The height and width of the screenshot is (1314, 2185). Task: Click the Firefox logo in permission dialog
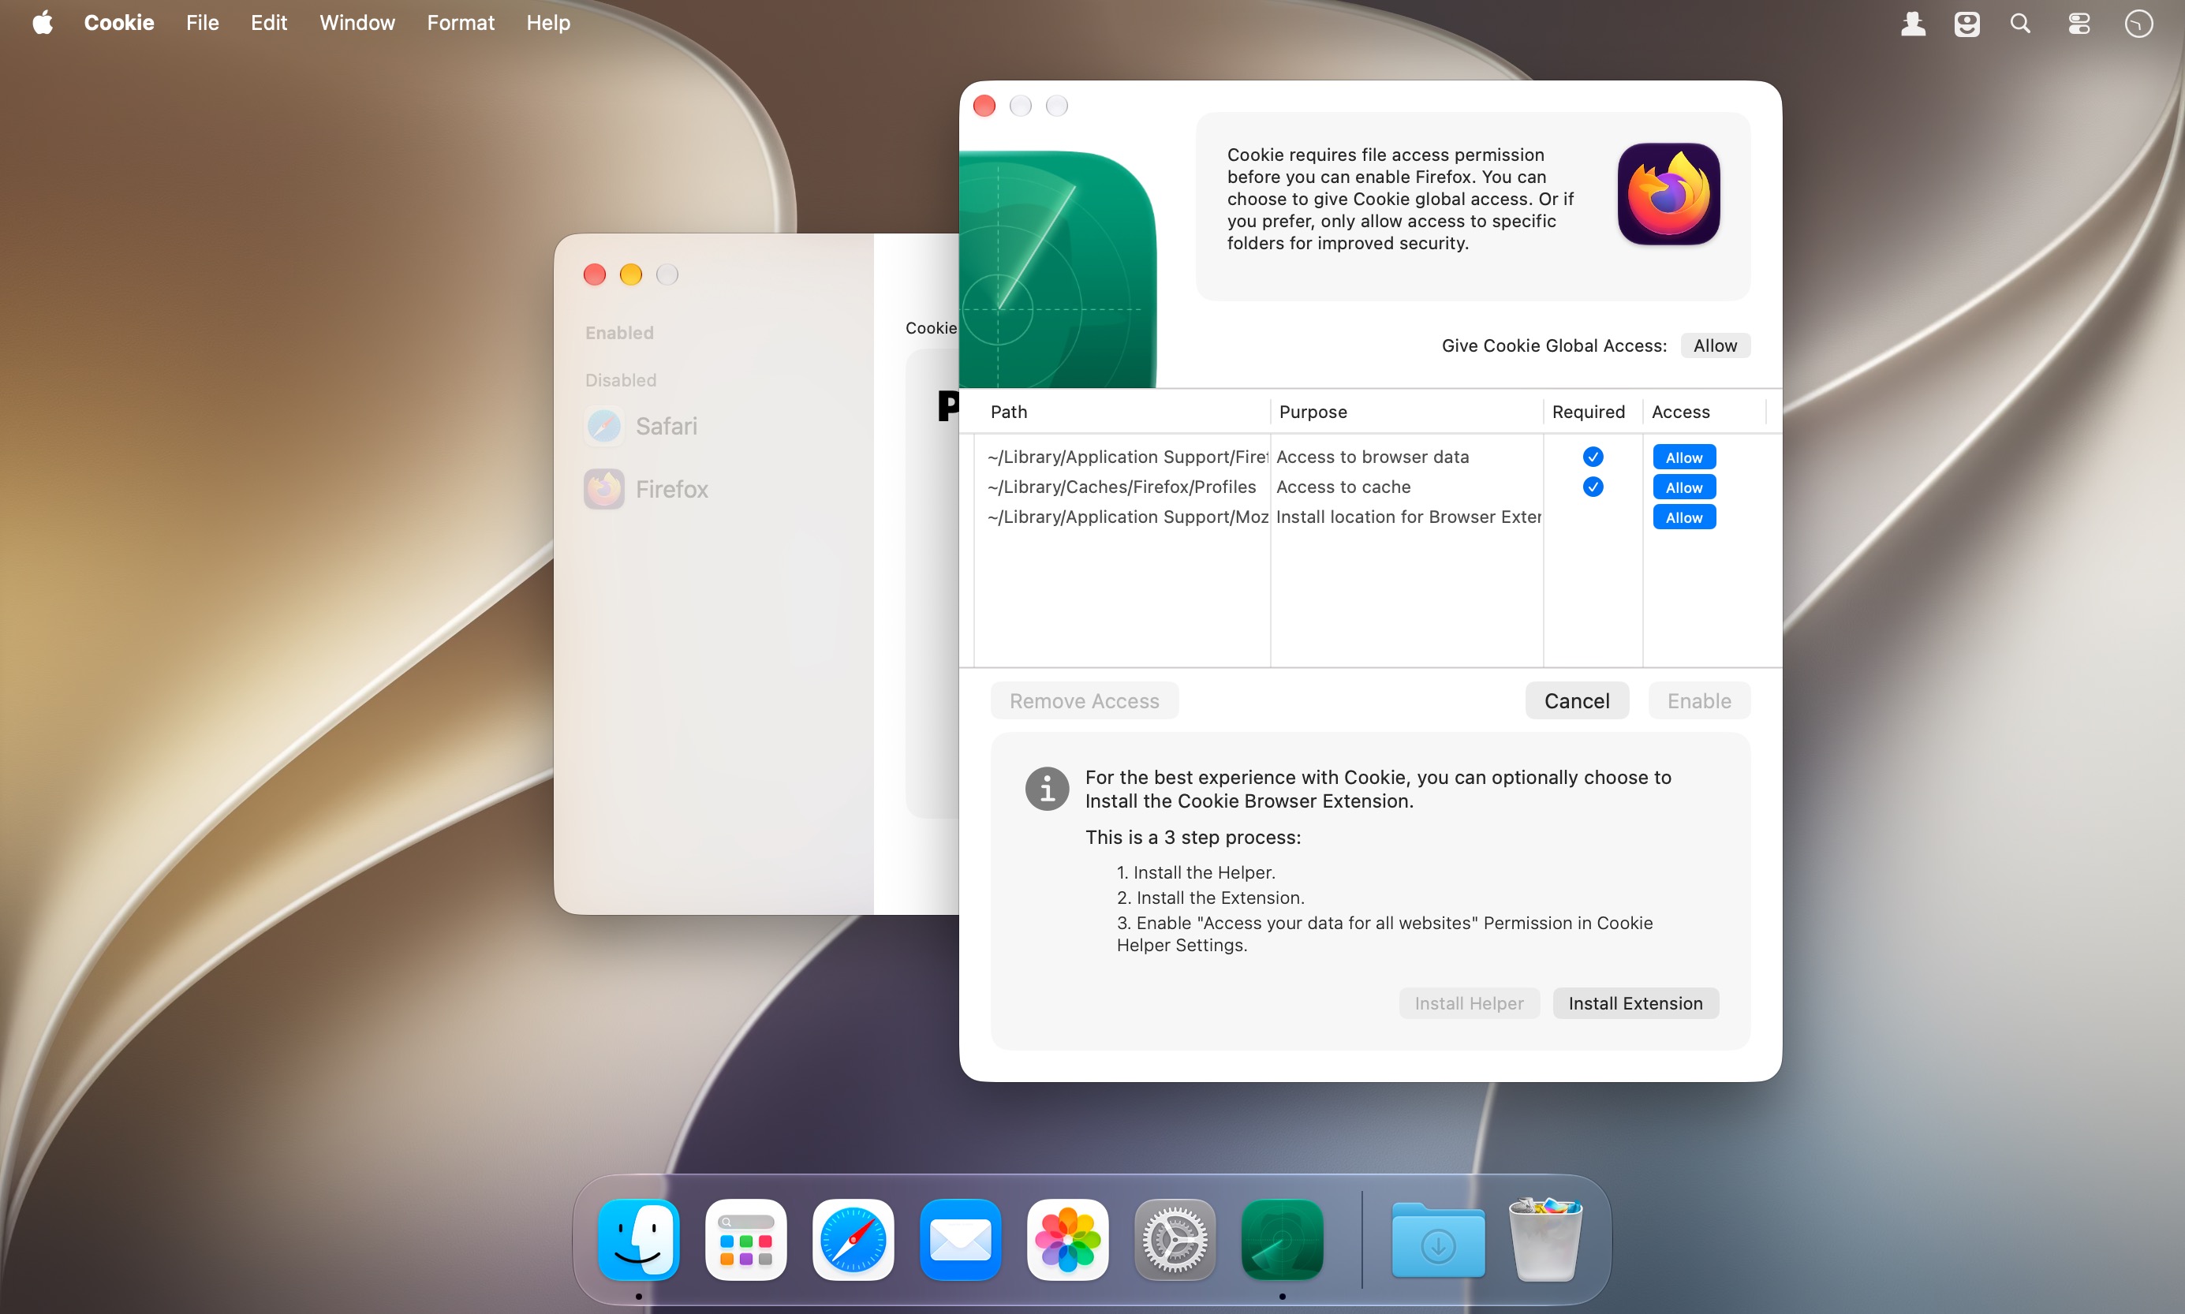1668,194
